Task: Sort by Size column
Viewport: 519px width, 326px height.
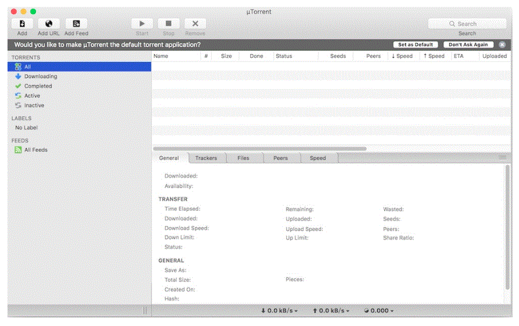Action: tap(226, 56)
